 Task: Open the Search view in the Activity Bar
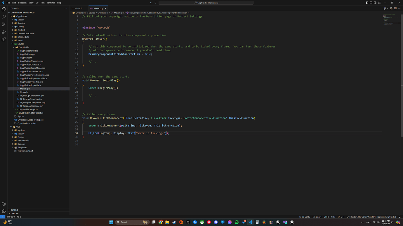[x=4, y=17]
